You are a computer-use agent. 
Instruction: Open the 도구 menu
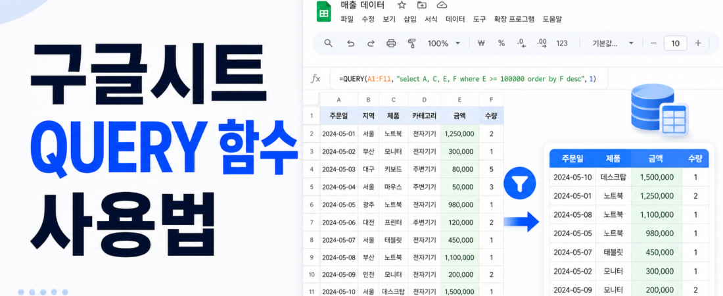click(x=480, y=19)
